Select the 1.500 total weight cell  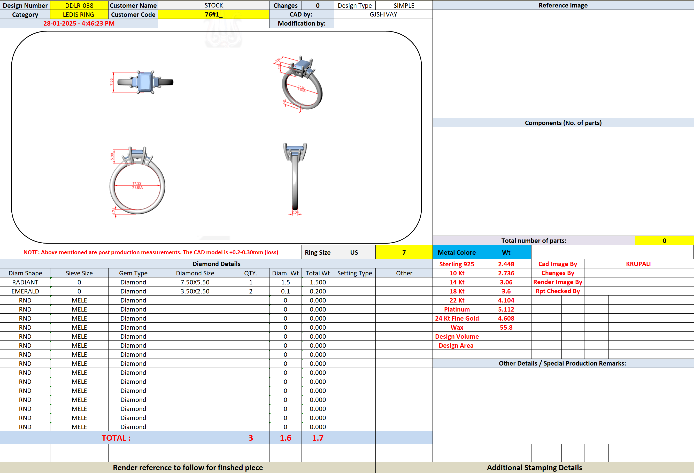(x=318, y=282)
